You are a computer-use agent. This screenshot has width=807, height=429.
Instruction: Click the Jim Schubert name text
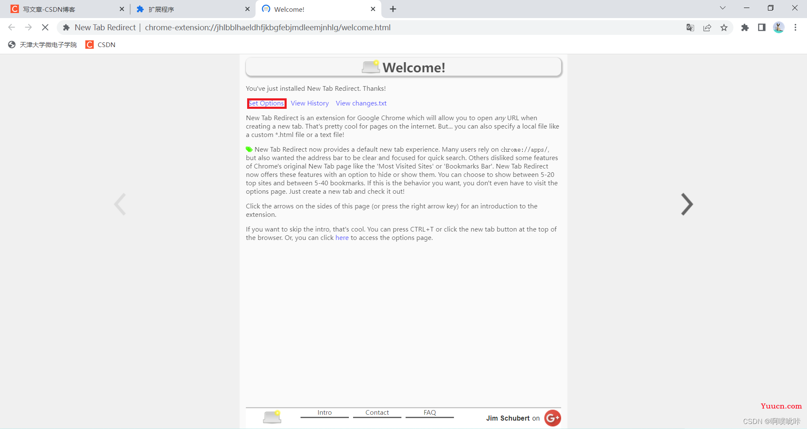coord(508,418)
